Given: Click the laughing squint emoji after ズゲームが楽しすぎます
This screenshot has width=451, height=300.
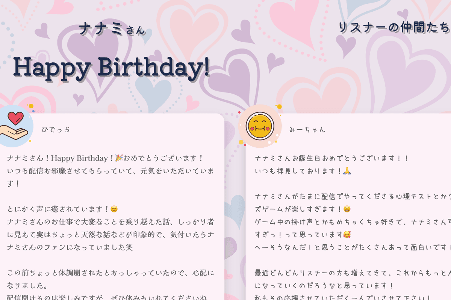Looking at the screenshot, I should pyautogui.click(x=347, y=209).
